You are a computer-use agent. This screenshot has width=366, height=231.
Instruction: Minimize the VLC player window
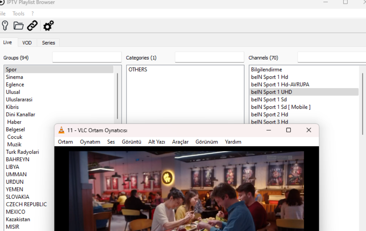[269, 130]
